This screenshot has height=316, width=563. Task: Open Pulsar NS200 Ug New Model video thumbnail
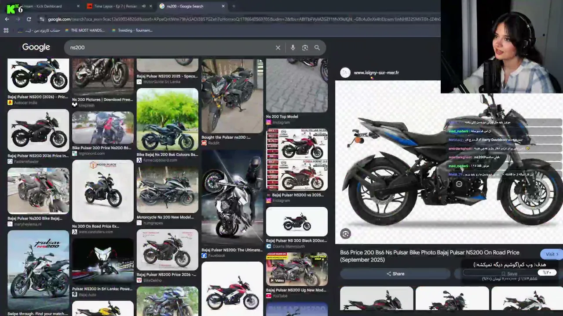tap(297, 269)
